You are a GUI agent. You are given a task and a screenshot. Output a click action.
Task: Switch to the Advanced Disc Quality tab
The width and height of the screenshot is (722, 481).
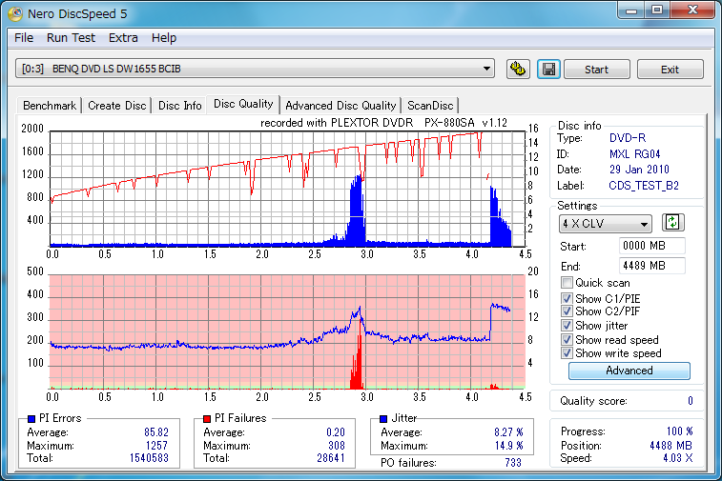tap(340, 106)
